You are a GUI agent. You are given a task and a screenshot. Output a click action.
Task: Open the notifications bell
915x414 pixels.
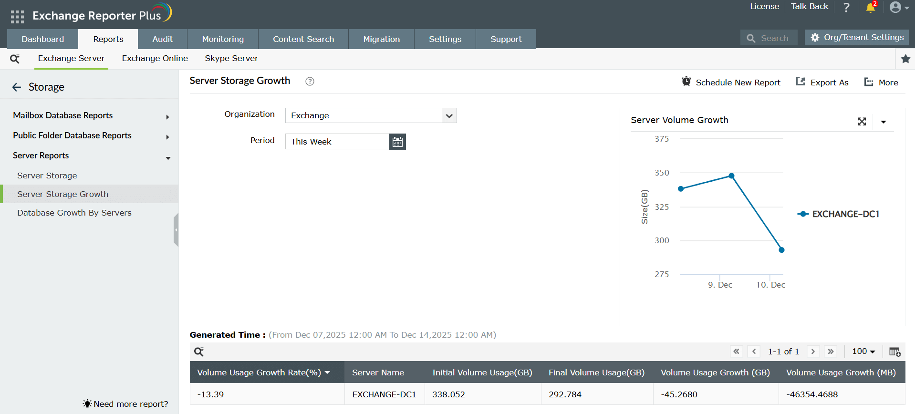coord(871,7)
